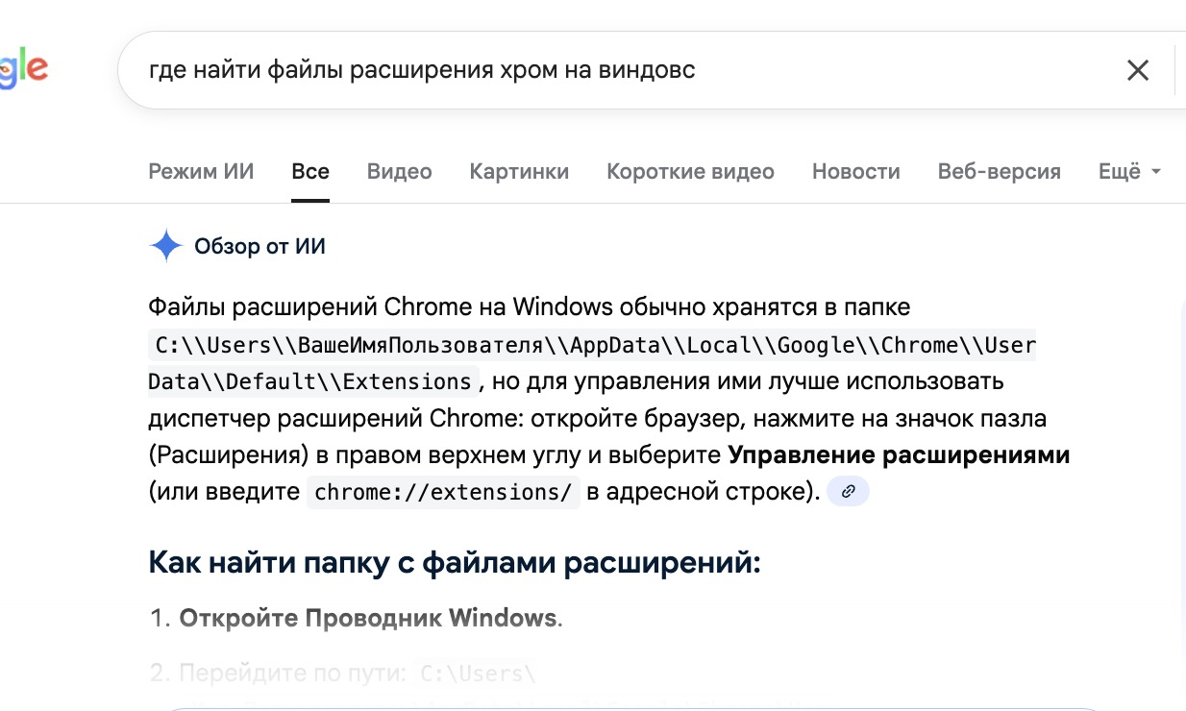Open the Веб-версия filter

1000,172
